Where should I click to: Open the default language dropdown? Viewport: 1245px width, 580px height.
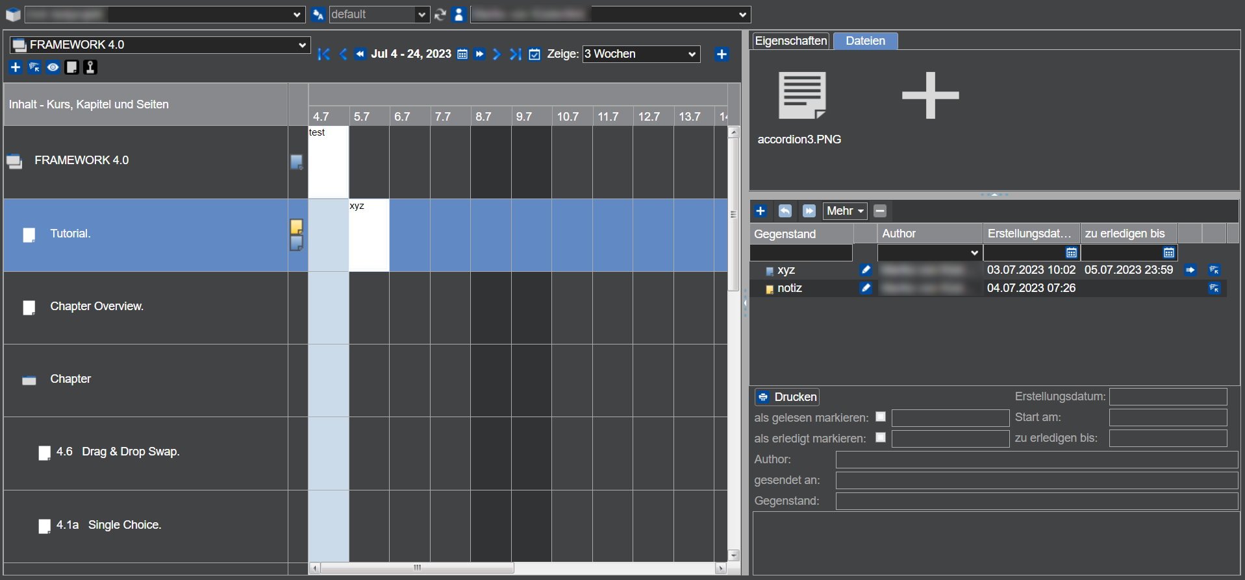[379, 14]
